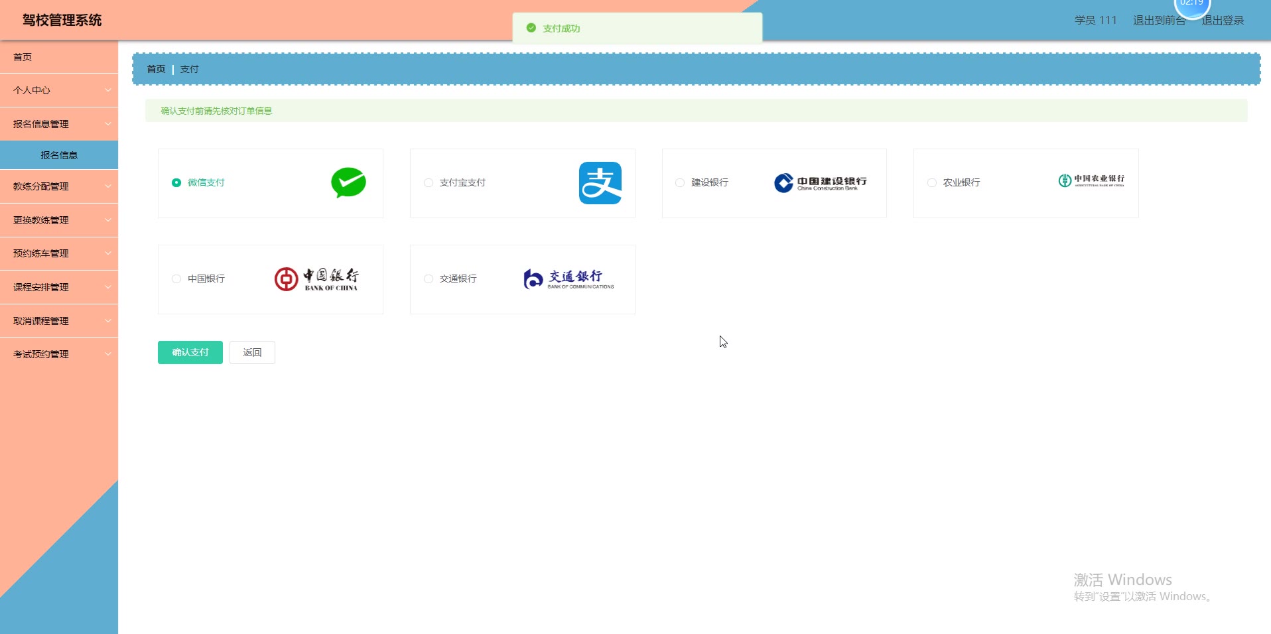1271x634 pixels.
Task: Open the 取消课程管理 sidebar menu
Action: point(59,321)
